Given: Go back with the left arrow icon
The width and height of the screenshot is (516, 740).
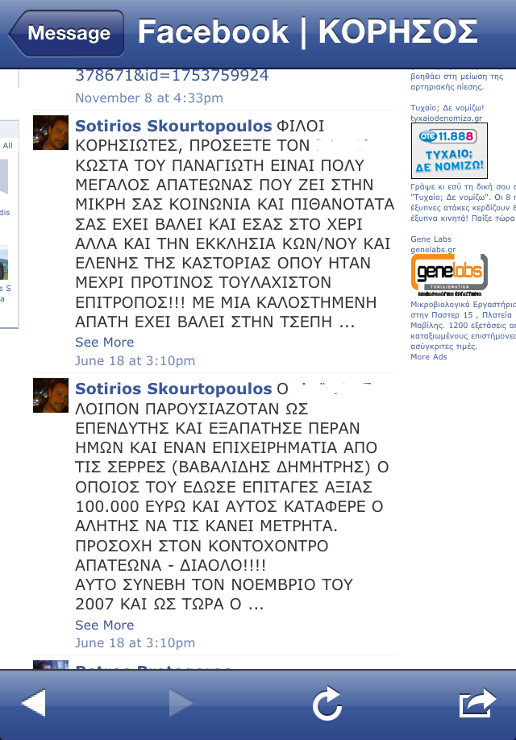Looking at the screenshot, I should pyautogui.click(x=33, y=703).
